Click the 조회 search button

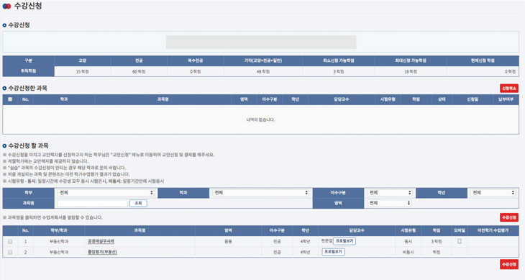click(138, 203)
